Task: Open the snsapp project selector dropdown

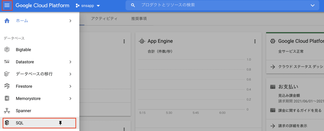Action: pos(88,6)
